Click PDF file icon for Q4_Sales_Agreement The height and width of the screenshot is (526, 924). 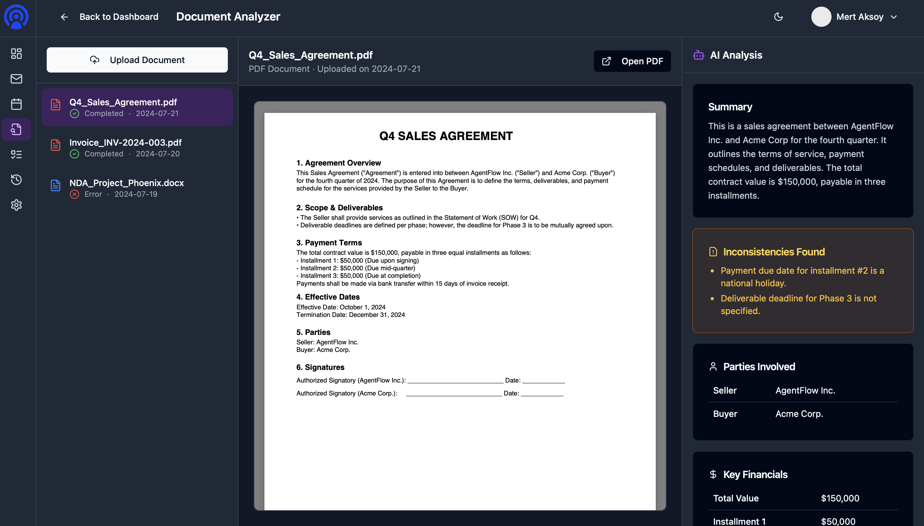[x=55, y=105]
